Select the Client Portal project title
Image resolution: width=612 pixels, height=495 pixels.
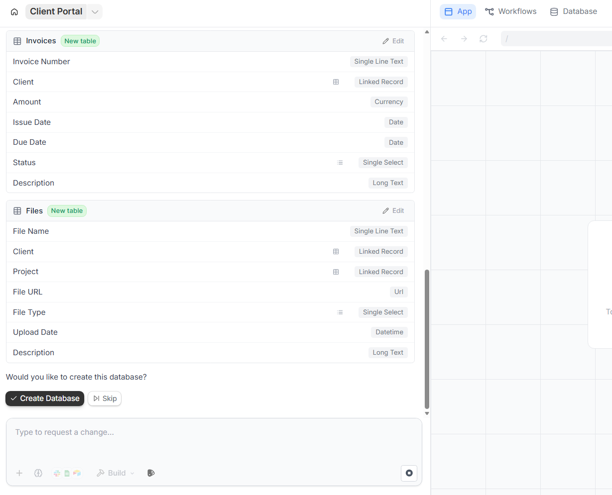[x=56, y=11]
